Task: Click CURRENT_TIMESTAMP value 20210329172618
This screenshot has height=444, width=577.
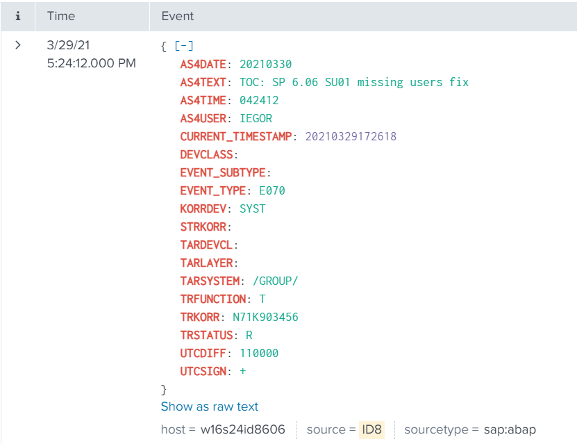Action: [351, 136]
